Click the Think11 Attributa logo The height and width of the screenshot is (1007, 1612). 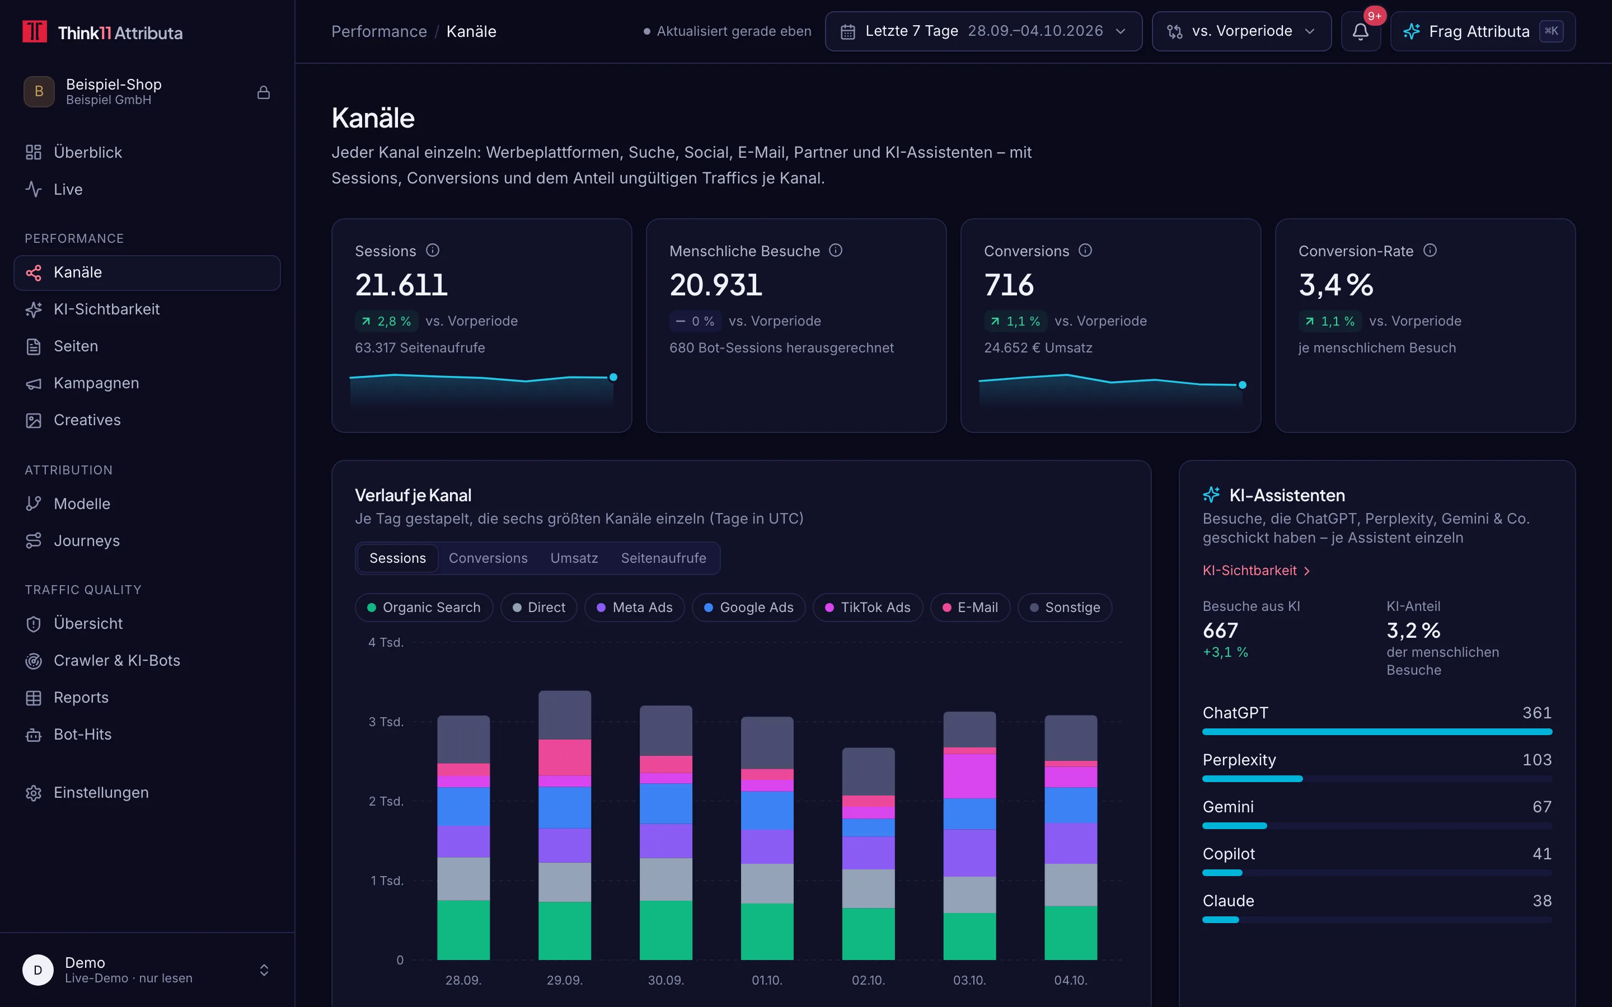102,32
